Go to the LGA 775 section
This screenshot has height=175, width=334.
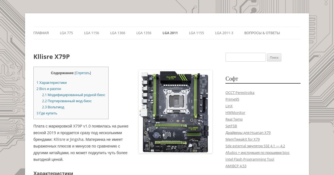(66, 33)
